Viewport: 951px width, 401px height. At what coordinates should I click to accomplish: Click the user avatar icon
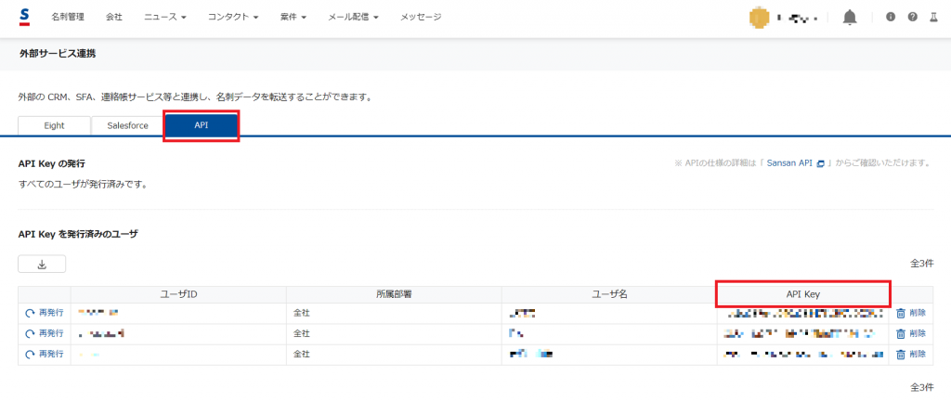click(761, 18)
